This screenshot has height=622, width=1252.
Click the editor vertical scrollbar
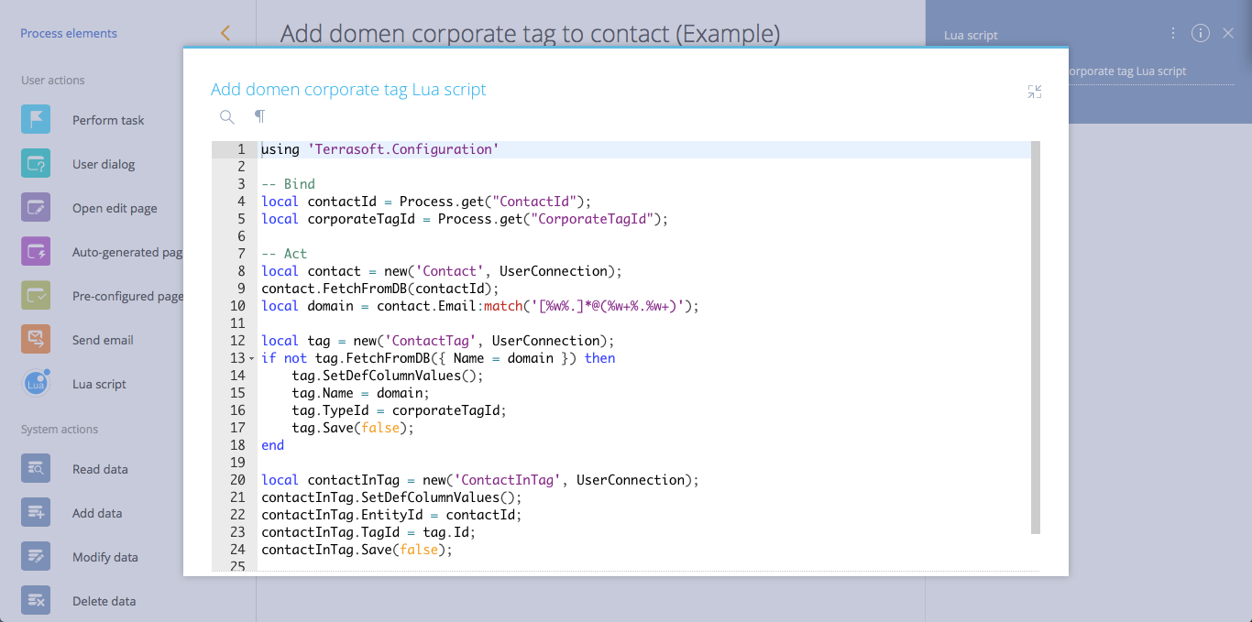pyautogui.click(x=1035, y=337)
